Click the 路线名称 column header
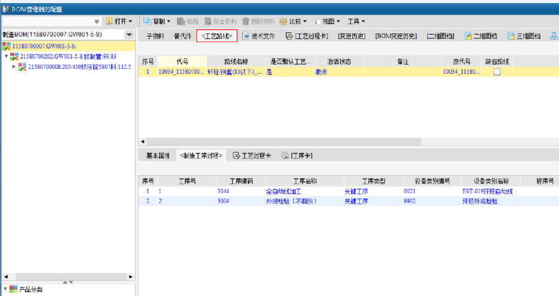Image resolution: width=559 pixels, height=296 pixels. coord(236,61)
